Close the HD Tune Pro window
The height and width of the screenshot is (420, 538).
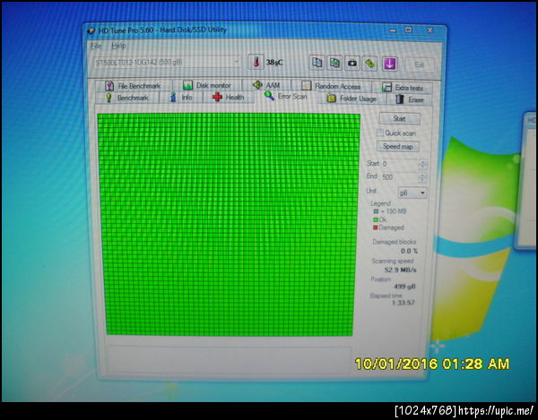(x=430, y=30)
